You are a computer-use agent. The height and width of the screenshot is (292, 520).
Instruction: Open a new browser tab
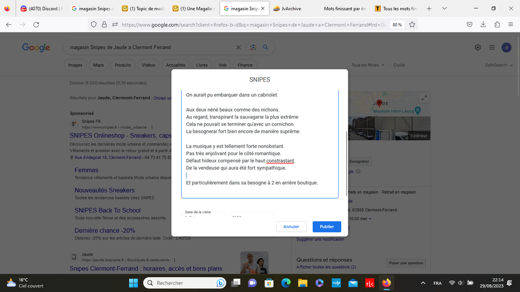(x=429, y=9)
